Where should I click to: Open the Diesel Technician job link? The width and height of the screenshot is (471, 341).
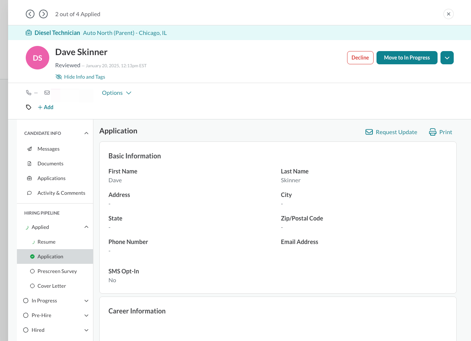coord(57,33)
